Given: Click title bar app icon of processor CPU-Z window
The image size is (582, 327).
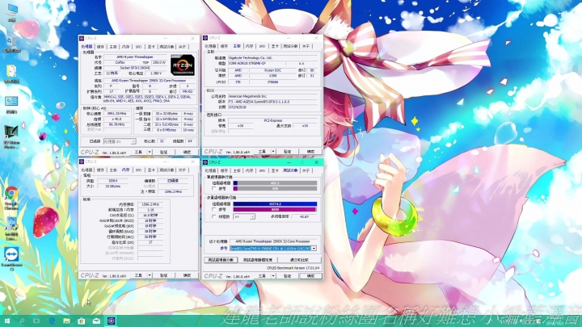Looking at the screenshot, I should coord(82,38).
